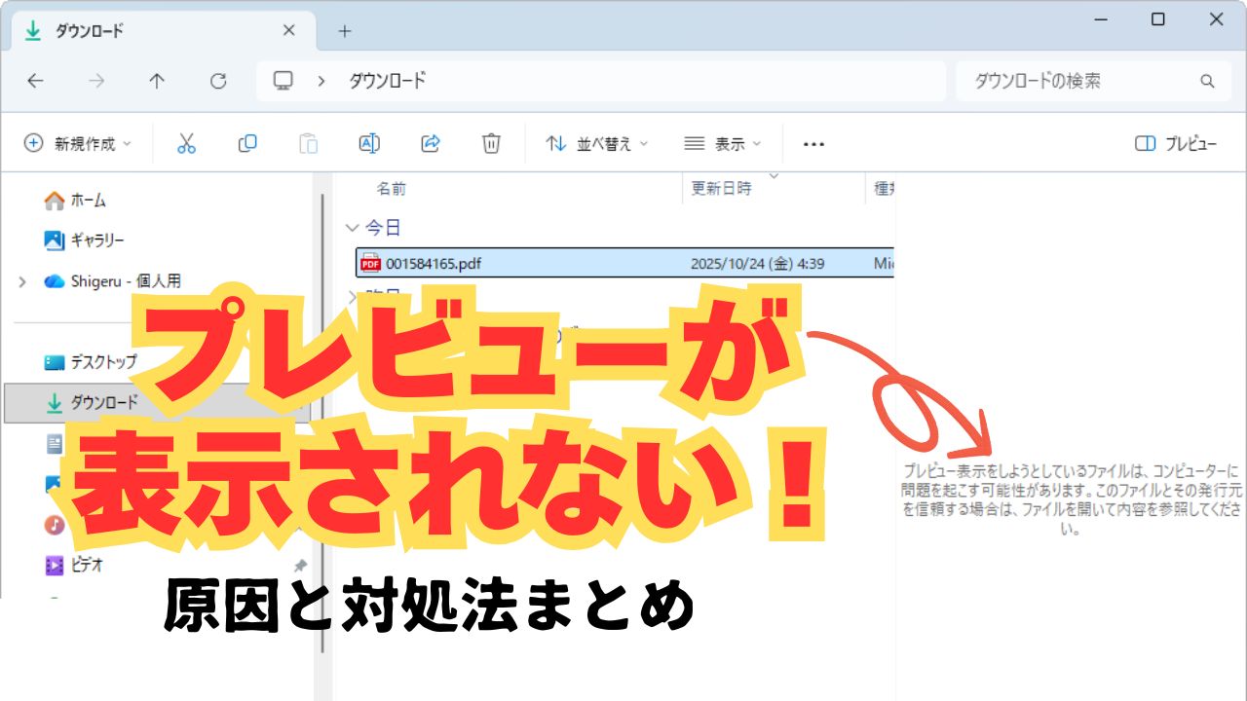Viewport: 1247px width, 701px height.
Task: Click the Delete trash can icon
Action: point(491,143)
